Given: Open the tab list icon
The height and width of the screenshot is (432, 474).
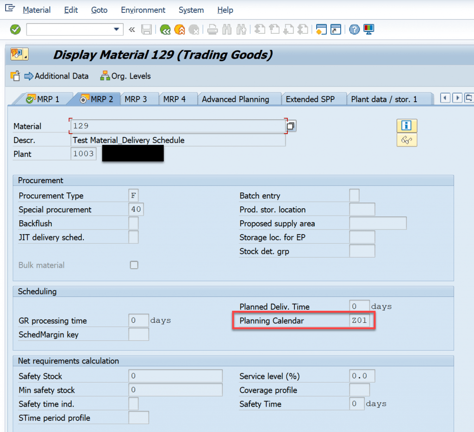Looking at the screenshot, I should (x=469, y=98).
